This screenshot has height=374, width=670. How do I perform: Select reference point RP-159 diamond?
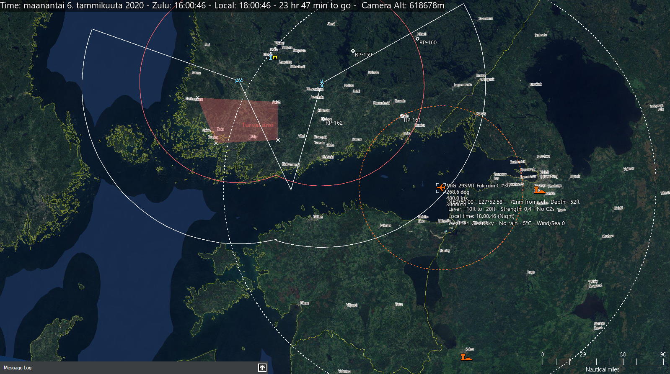click(353, 51)
